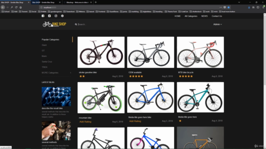Open the library icon in toolbar

coord(254,7)
